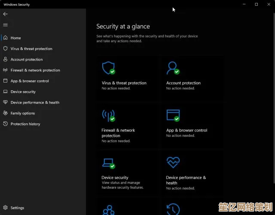Click the App & browser control window icon
Image resolution: width=275 pixels, height=215 pixels.
[172, 115]
